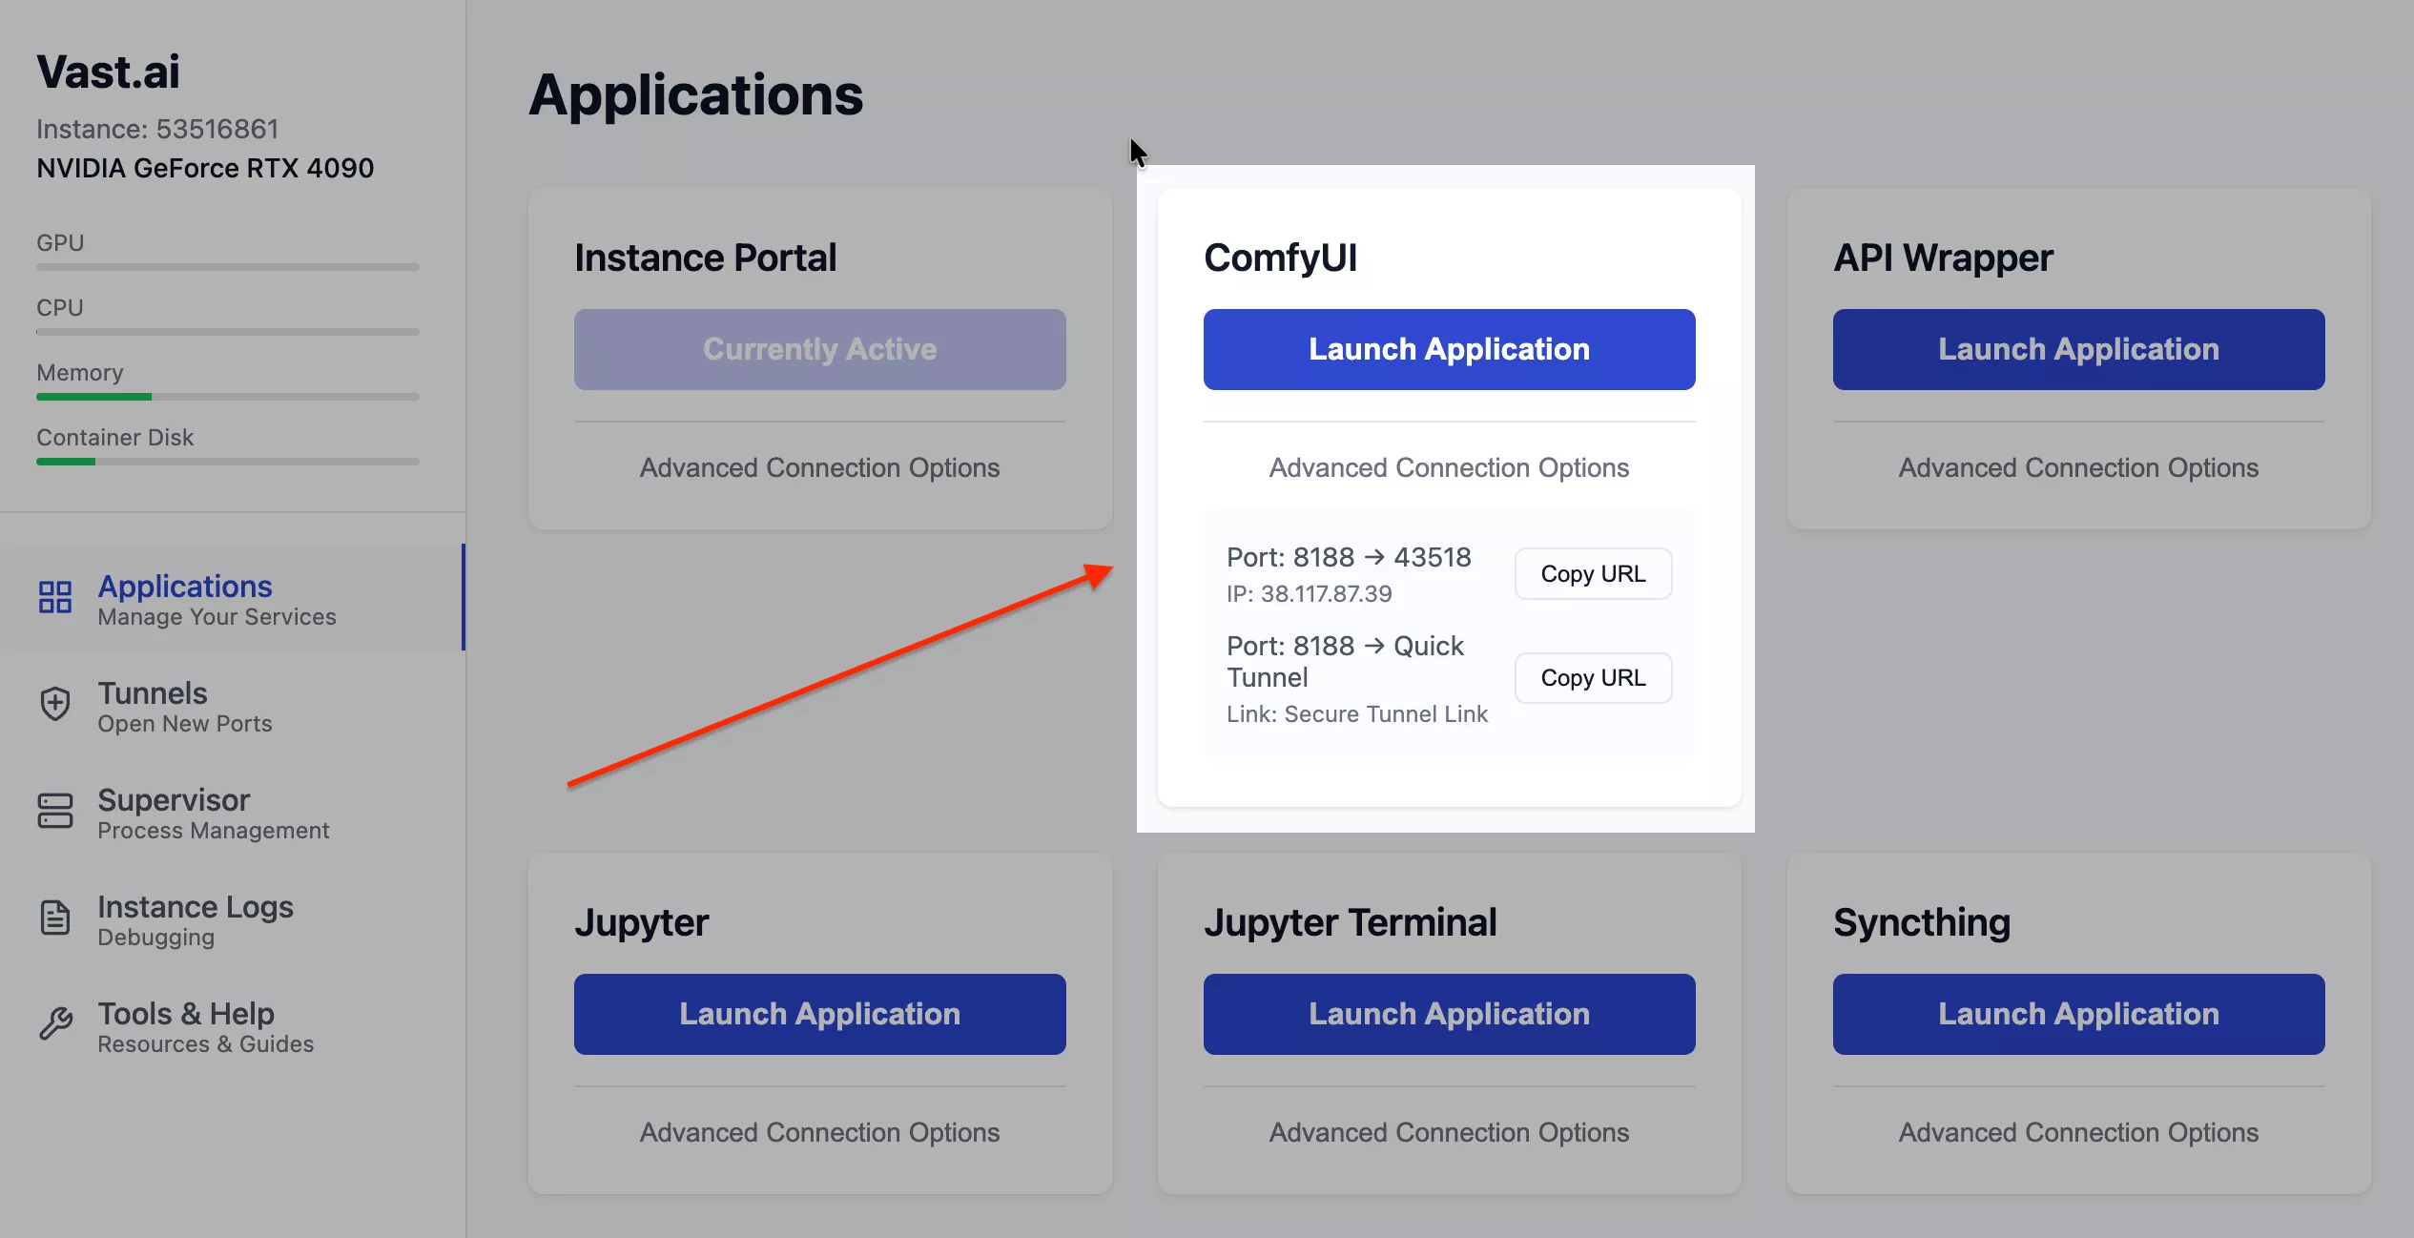Click the Instance: 53516861 label
The height and width of the screenshot is (1238, 2414).
(157, 129)
